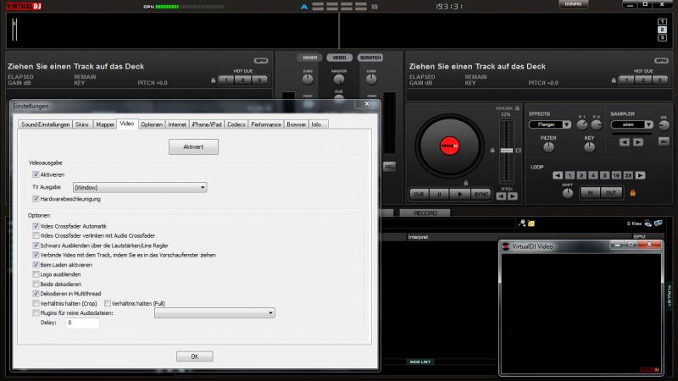Open the TV Ausgabe dropdown
This screenshot has height=381, width=678.
coord(140,187)
